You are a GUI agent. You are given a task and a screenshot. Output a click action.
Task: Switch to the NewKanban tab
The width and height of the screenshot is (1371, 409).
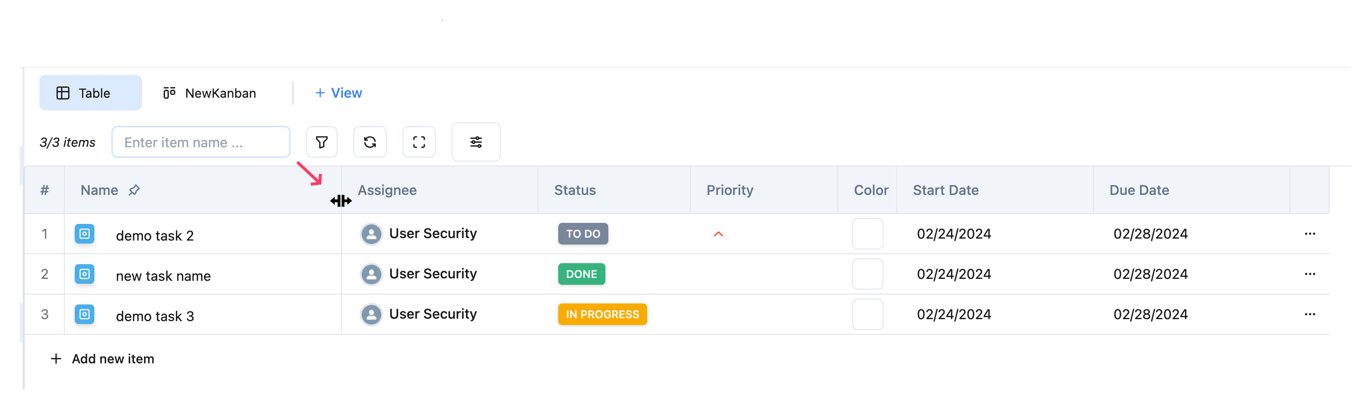click(210, 93)
